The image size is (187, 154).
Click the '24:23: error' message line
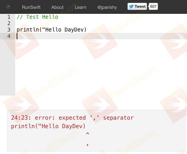72,118
